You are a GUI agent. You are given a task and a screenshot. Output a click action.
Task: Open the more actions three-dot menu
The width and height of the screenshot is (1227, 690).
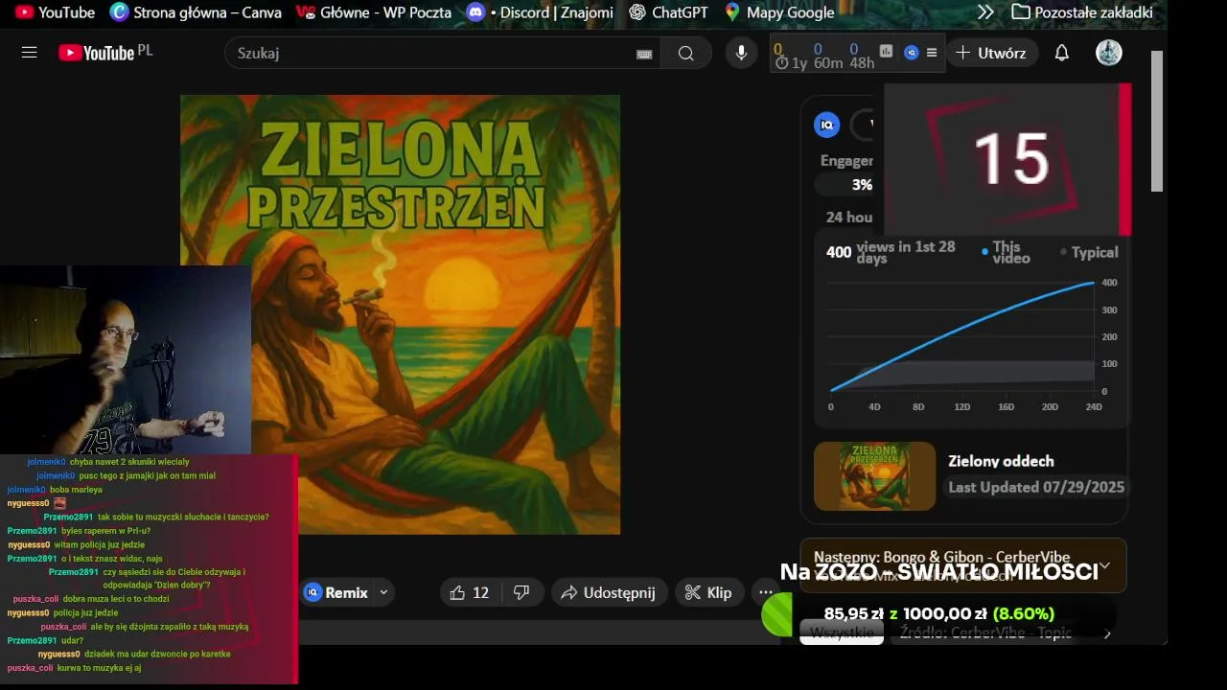(765, 592)
